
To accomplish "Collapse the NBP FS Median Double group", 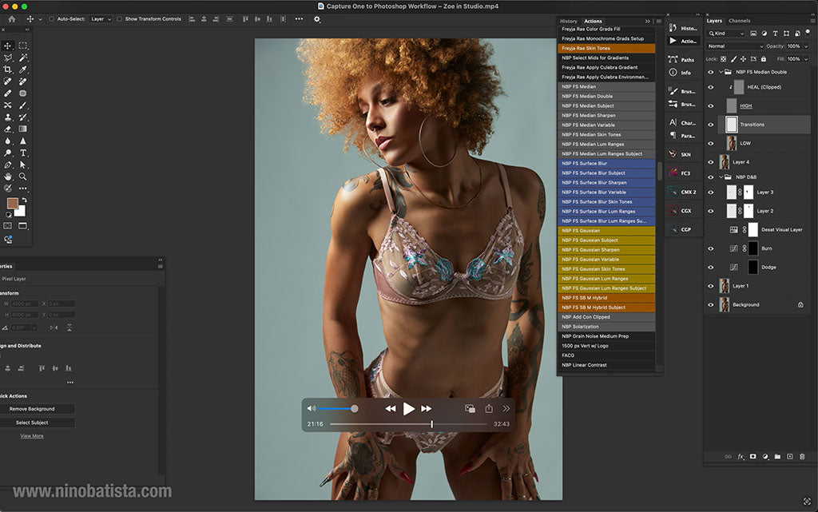I will pos(721,72).
